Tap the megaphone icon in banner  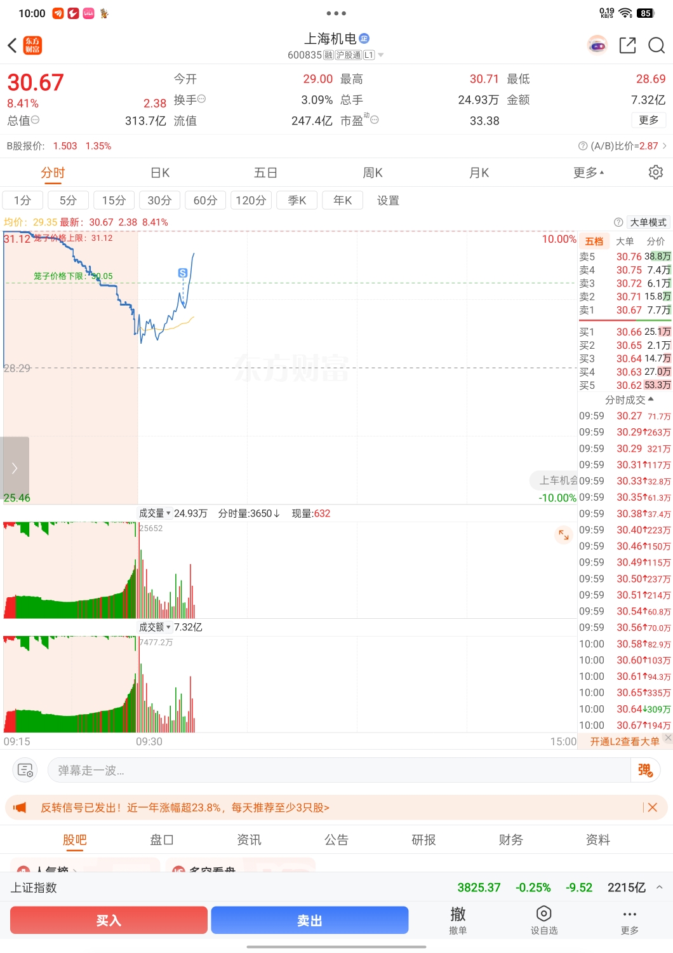(20, 808)
